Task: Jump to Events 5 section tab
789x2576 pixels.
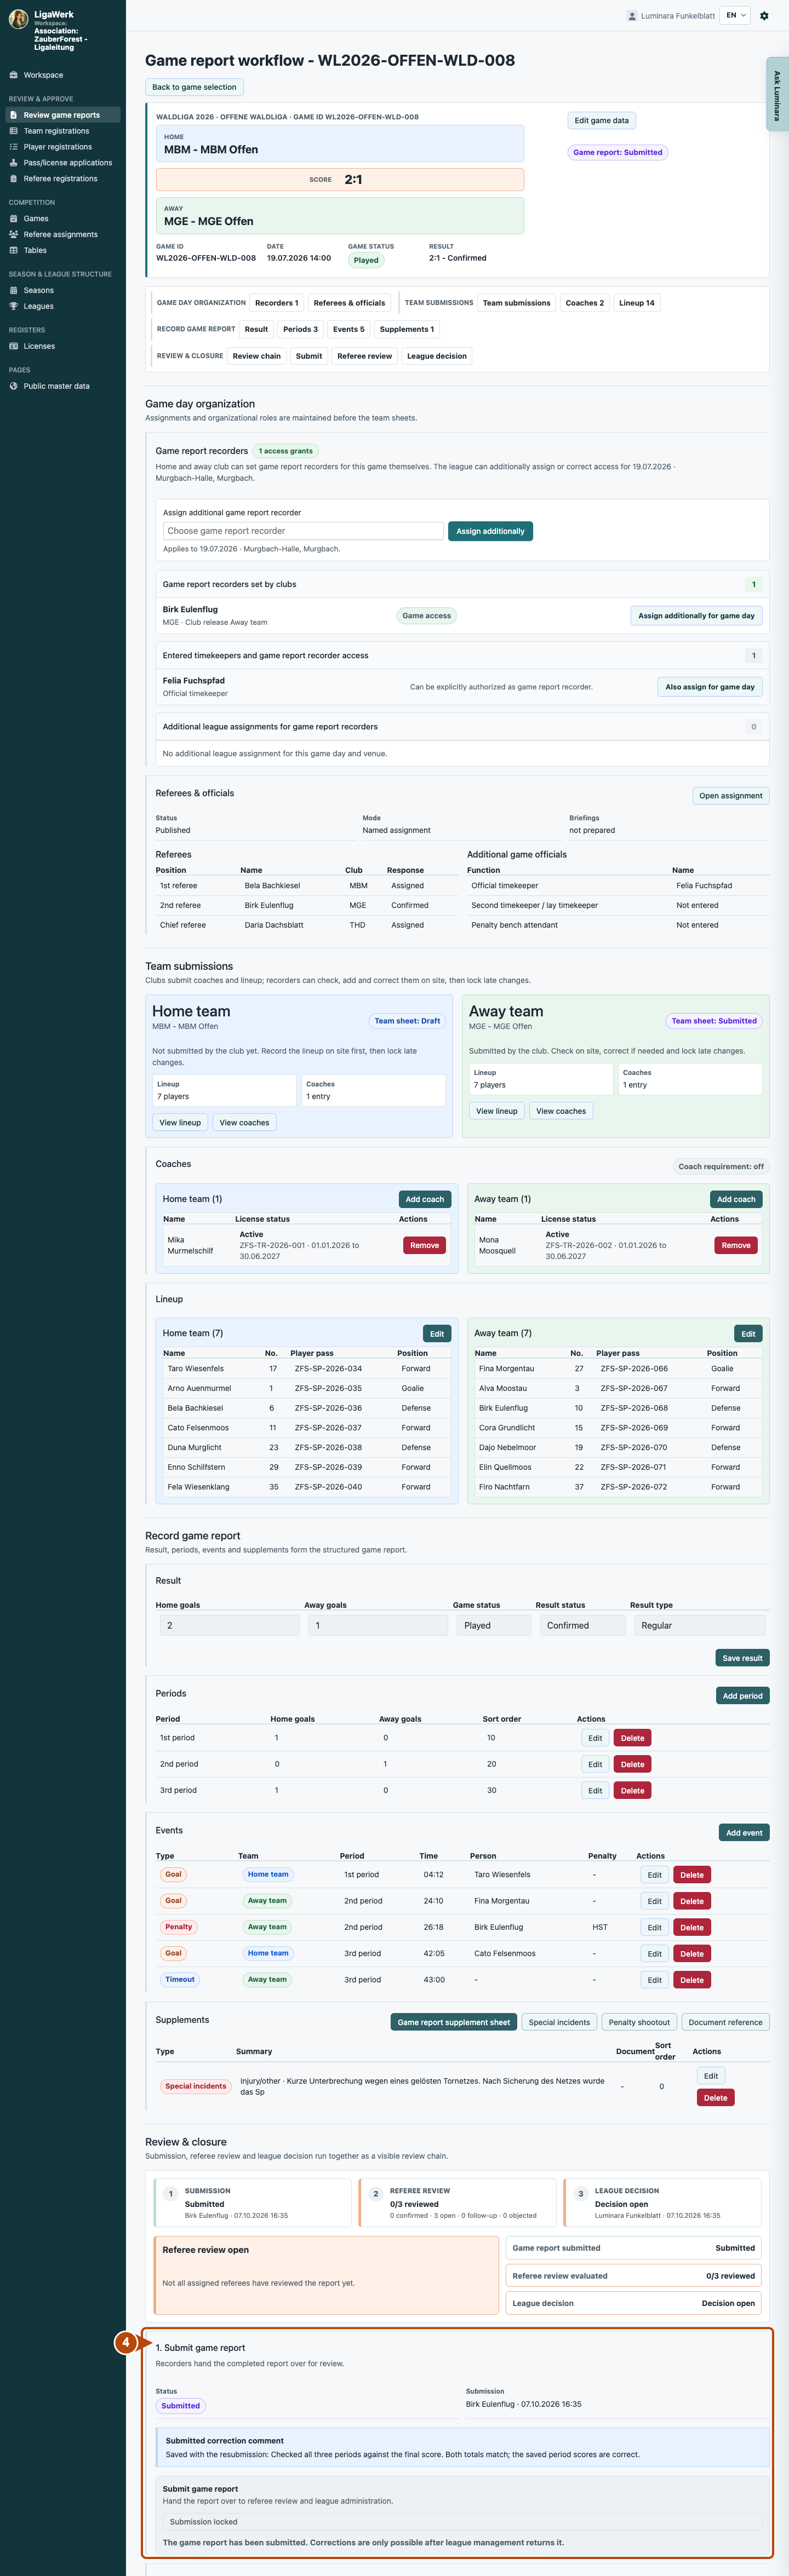Action: tap(349, 329)
